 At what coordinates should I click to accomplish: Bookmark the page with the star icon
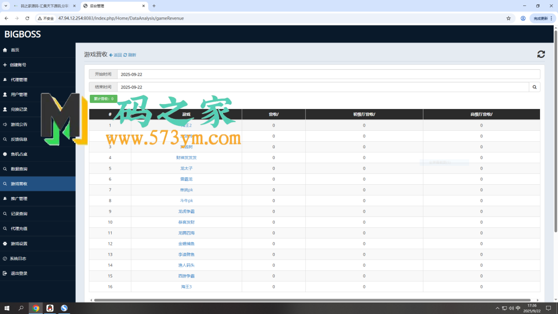click(508, 19)
